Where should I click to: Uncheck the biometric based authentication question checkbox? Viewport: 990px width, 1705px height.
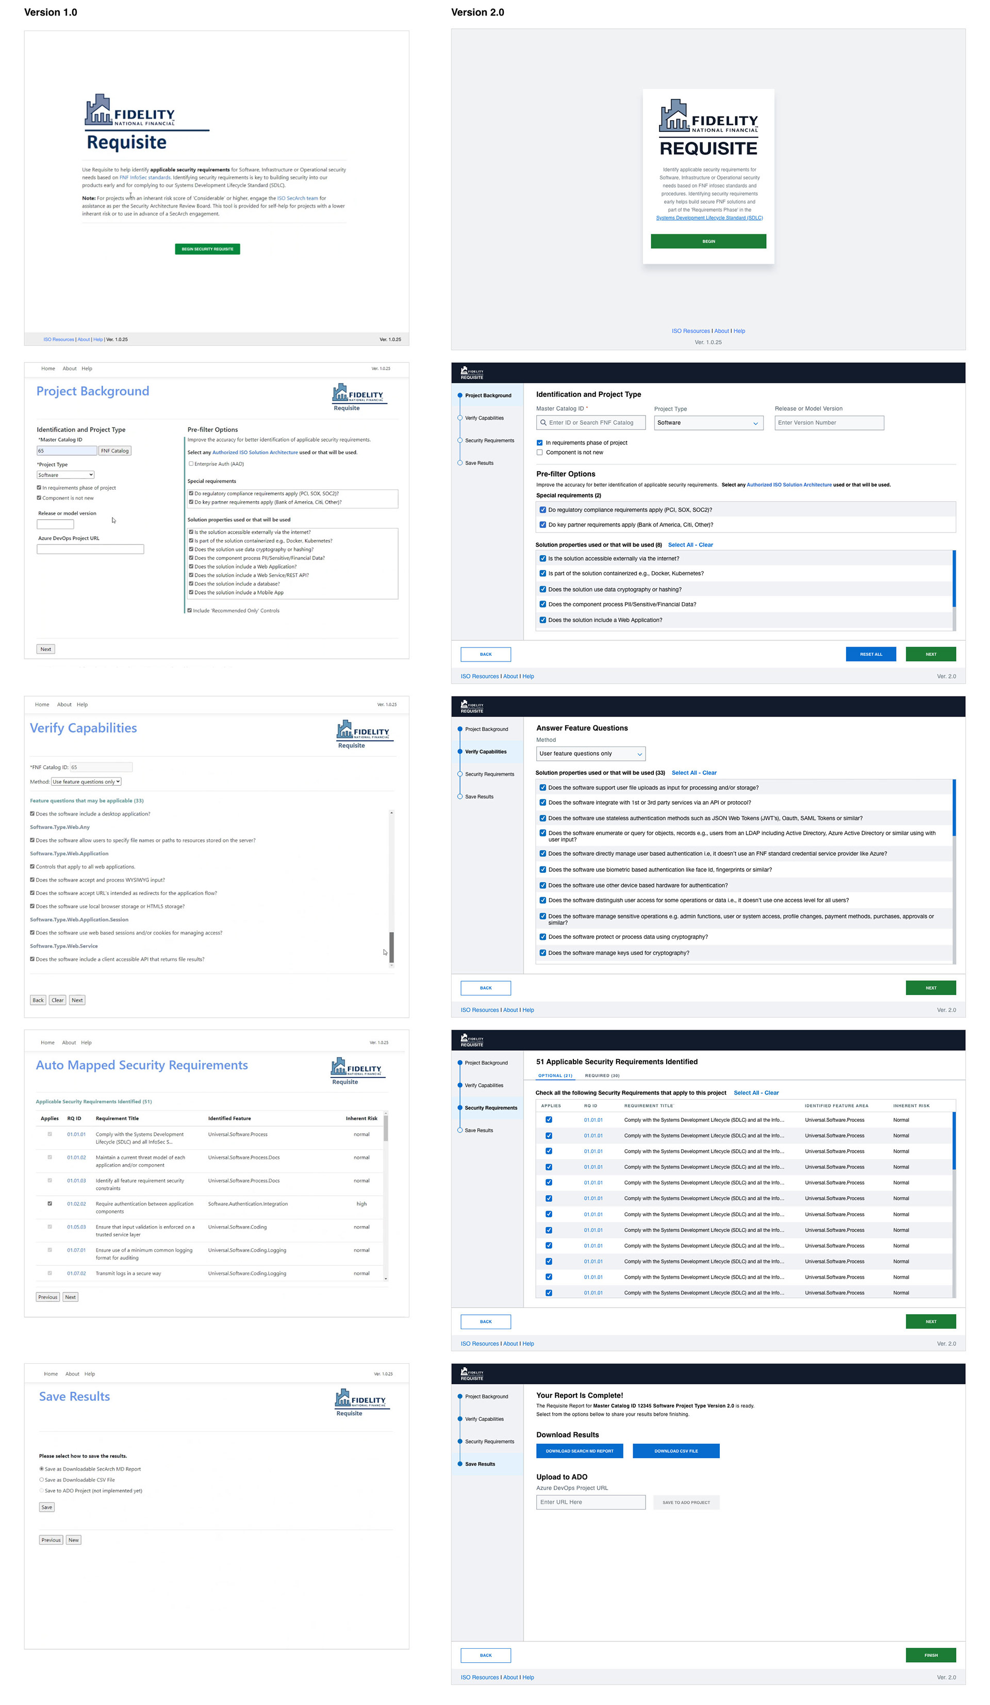click(x=543, y=869)
